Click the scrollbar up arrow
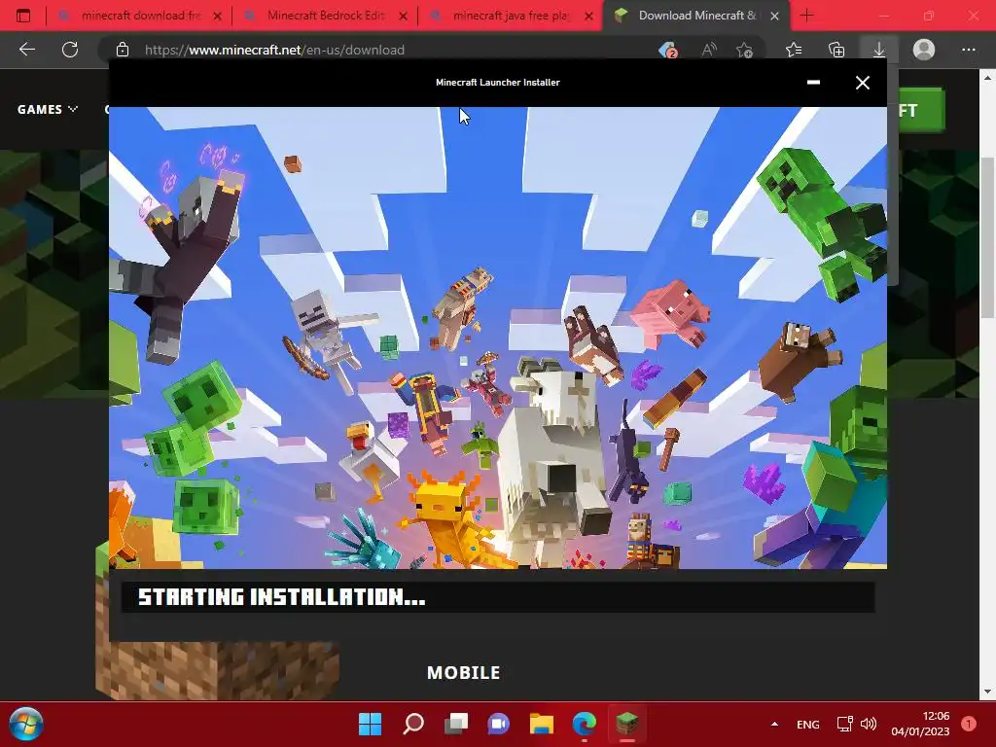 987,78
